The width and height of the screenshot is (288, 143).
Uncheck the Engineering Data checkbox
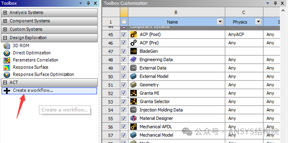[x=124, y=60]
